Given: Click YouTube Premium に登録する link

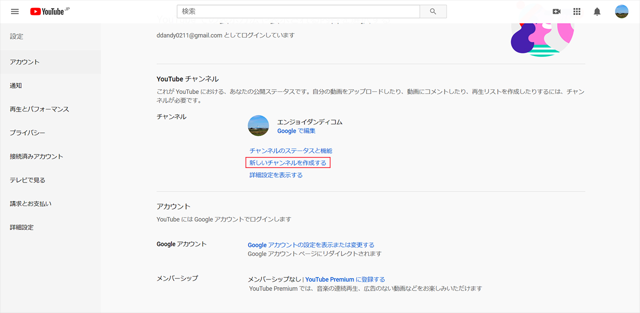Looking at the screenshot, I should coord(345,279).
